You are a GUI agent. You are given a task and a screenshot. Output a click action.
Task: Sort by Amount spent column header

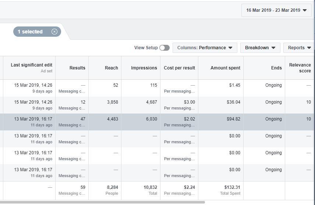[x=225, y=68]
